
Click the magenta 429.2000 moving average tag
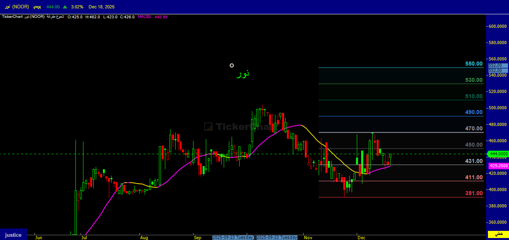click(499, 166)
